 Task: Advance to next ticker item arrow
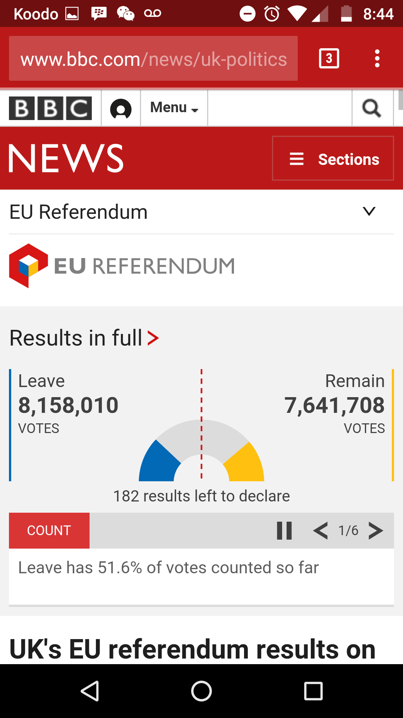[376, 531]
